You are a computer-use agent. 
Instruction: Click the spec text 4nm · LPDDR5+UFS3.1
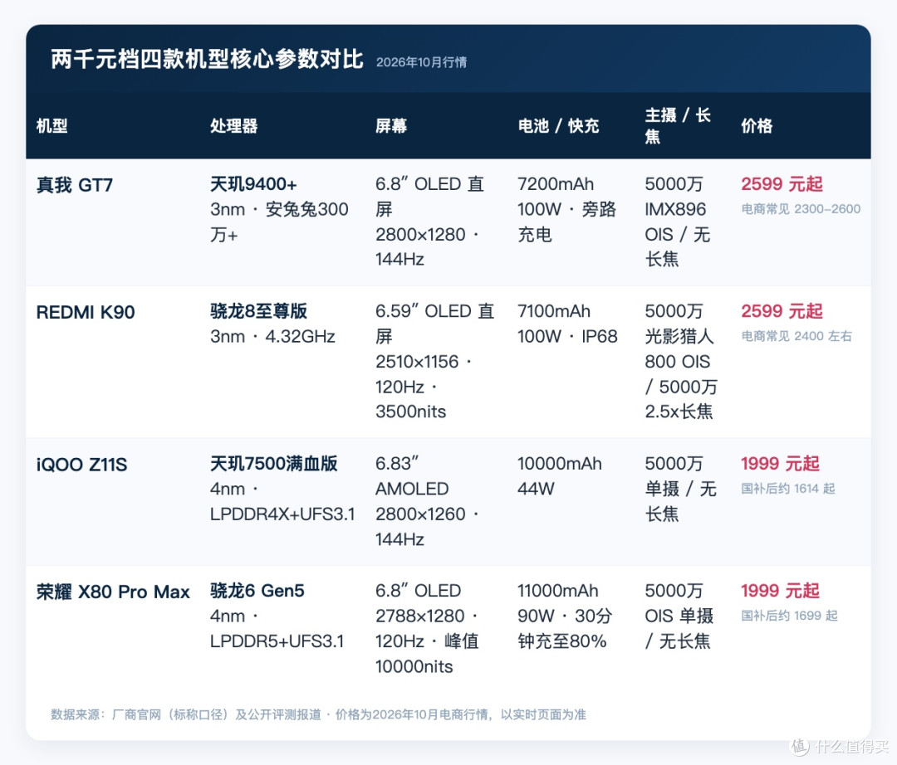tap(277, 628)
